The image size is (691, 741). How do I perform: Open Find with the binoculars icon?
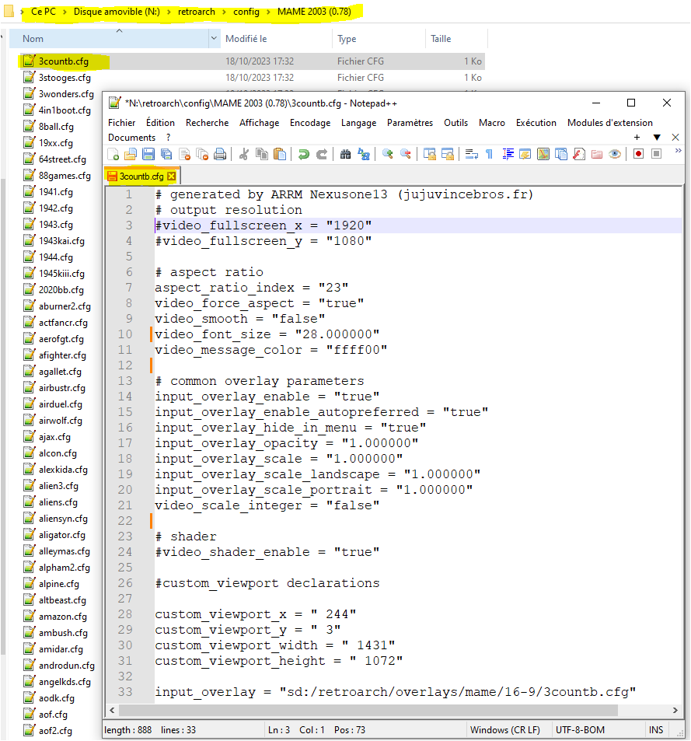[346, 154]
